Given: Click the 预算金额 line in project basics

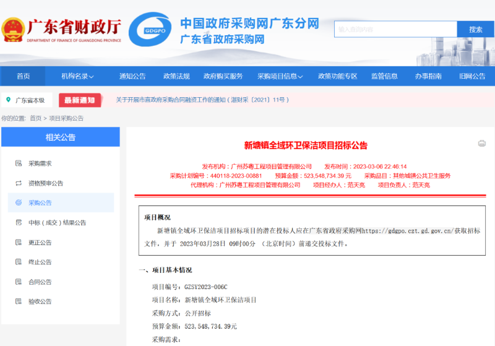Looking at the screenshot, I should (194, 326).
